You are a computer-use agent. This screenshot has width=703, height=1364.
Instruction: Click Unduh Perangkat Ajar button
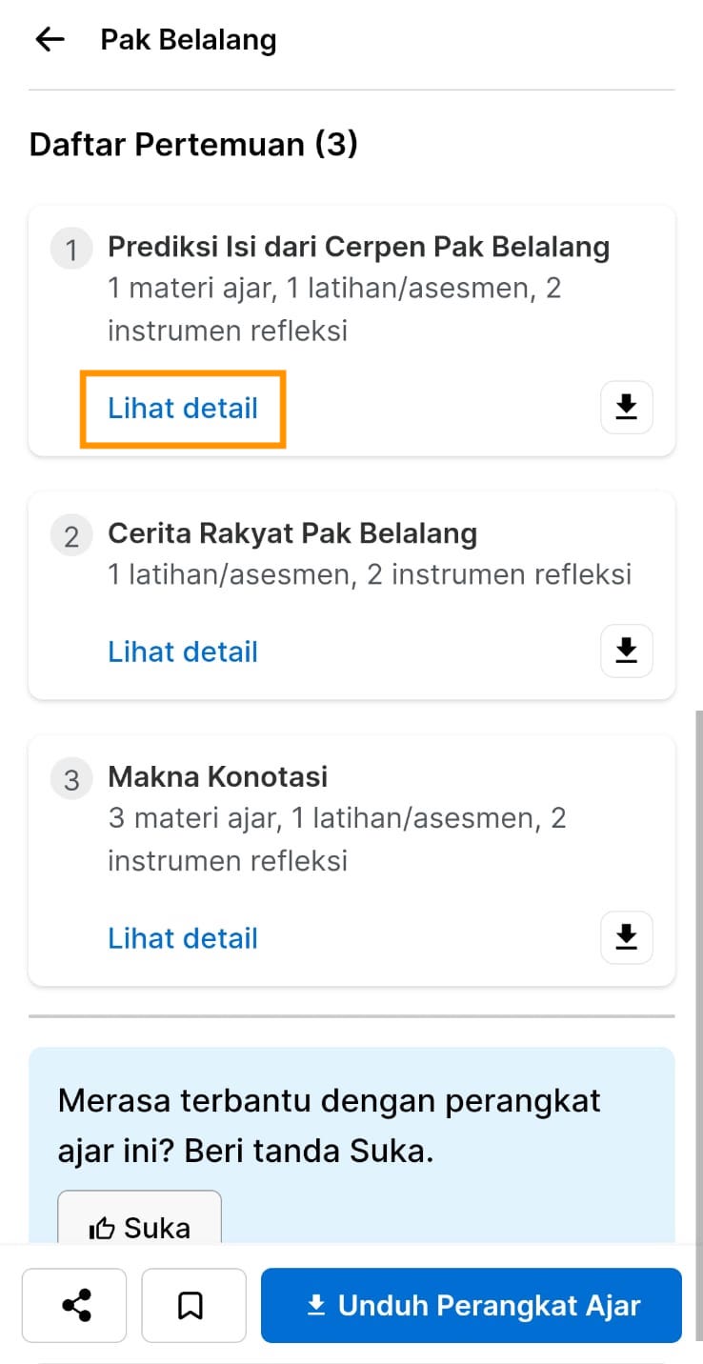[x=472, y=1305]
